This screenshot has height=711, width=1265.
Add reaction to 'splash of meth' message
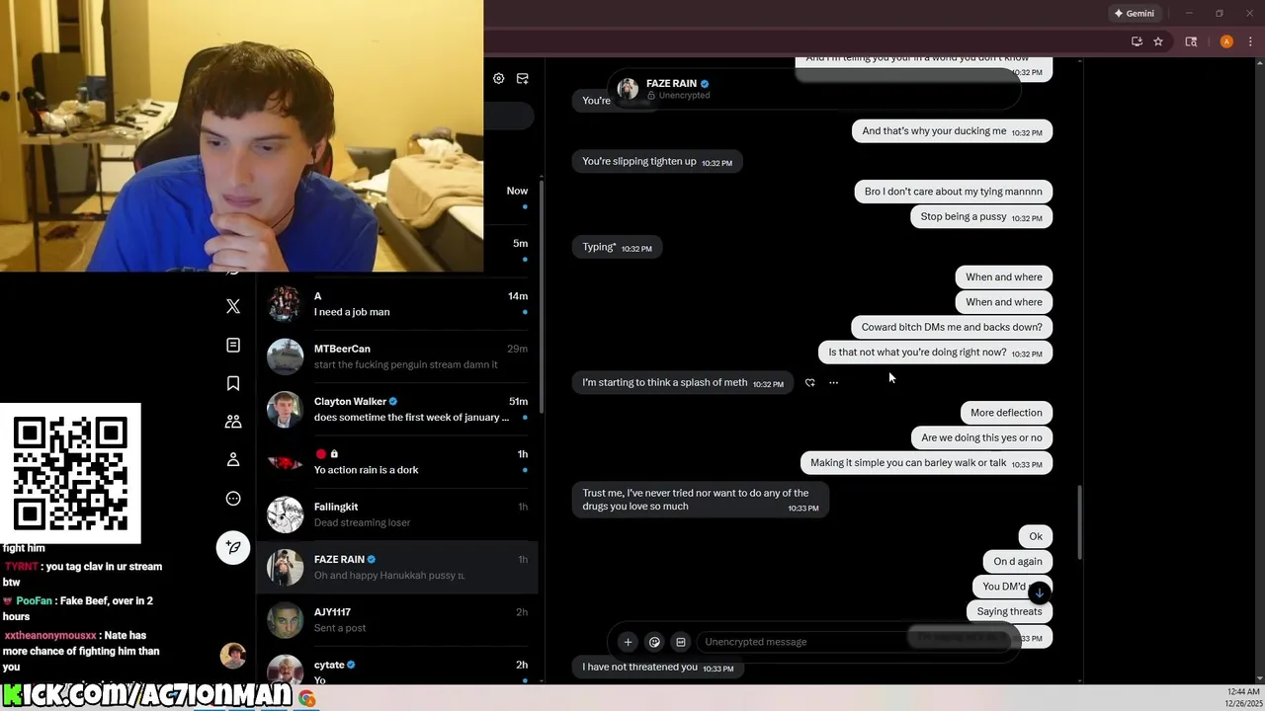[x=809, y=383]
